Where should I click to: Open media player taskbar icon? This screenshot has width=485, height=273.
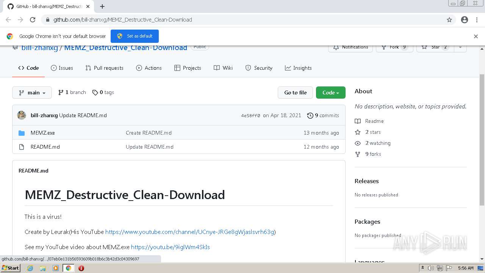(x=56, y=268)
